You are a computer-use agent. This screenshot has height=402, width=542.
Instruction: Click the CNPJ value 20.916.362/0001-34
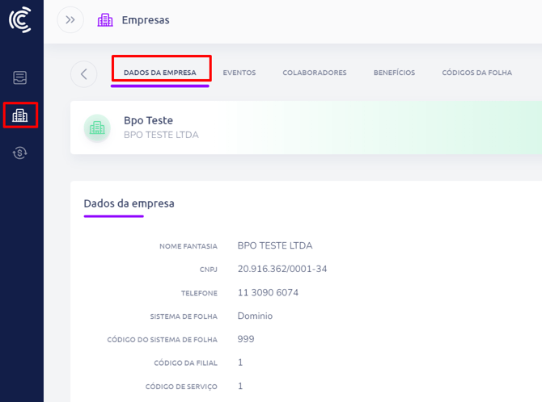pos(282,269)
